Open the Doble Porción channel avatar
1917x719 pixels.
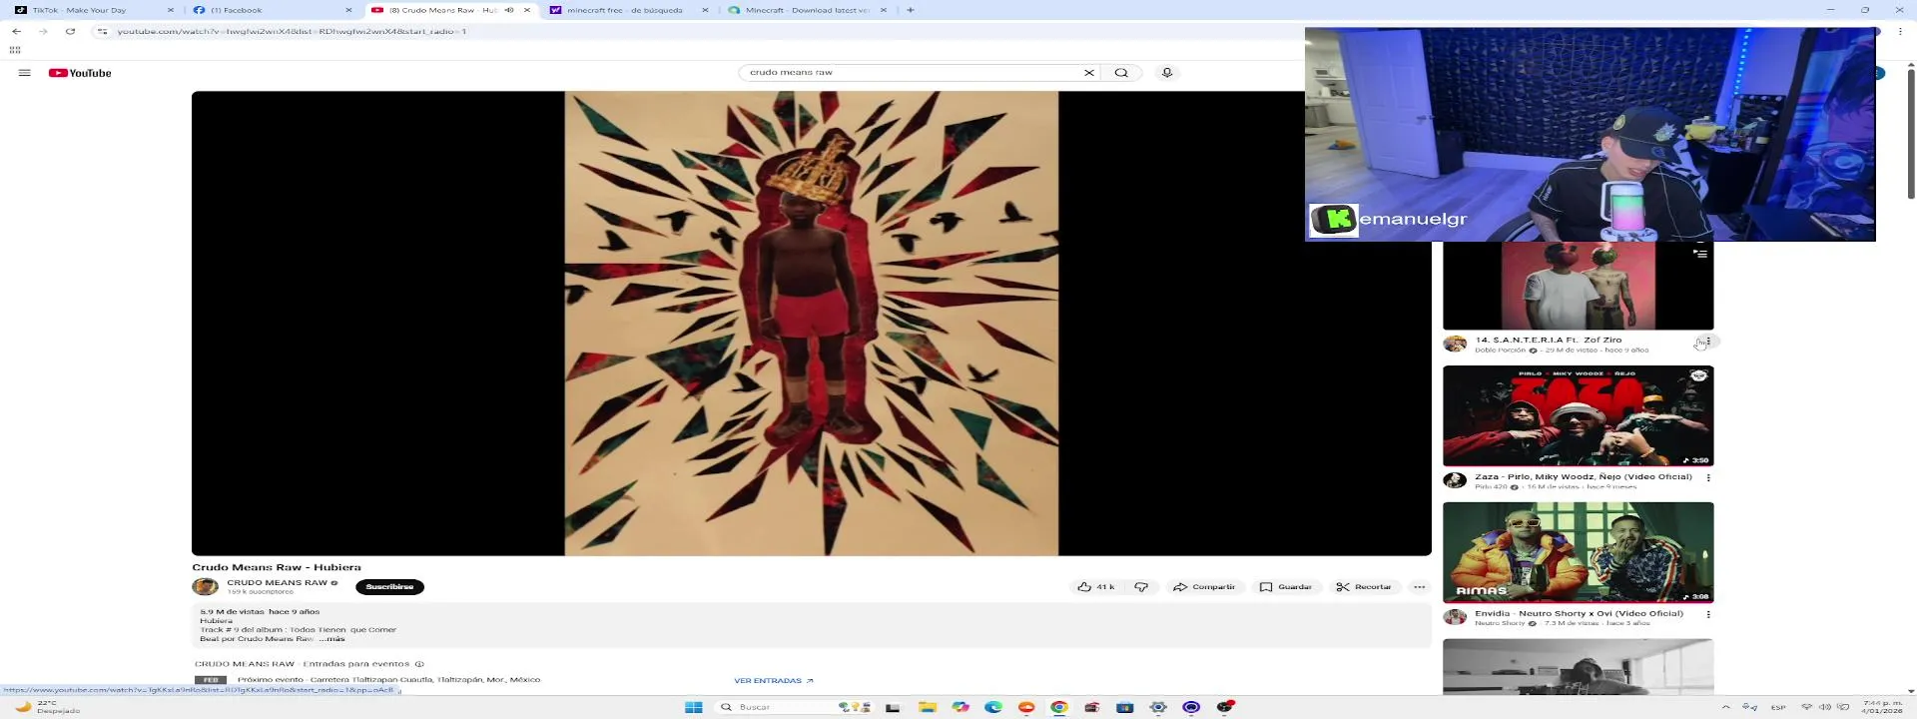tap(1455, 344)
